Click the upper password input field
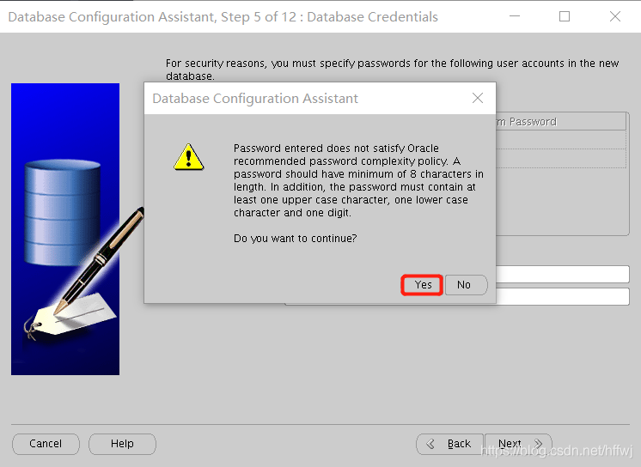 (x=563, y=274)
